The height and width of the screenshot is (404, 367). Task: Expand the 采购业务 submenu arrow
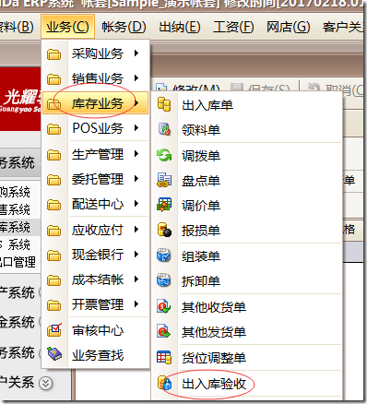136,53
